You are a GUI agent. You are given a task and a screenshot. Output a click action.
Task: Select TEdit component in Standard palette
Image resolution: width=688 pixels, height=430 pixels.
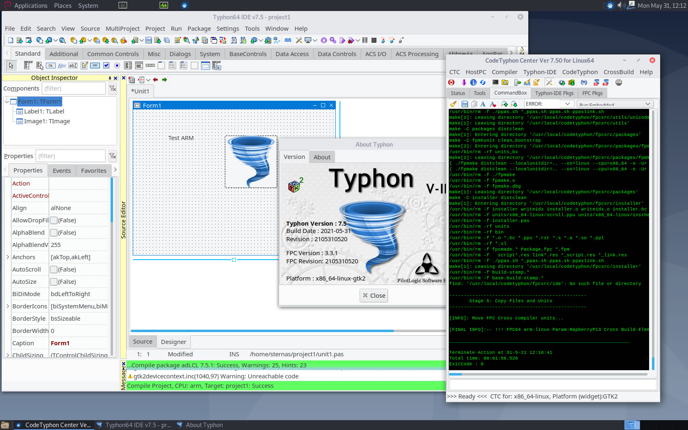pyautogui.click(x=72, y=66)
